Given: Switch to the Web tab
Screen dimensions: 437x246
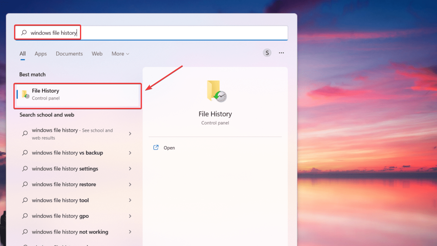Looking at the screenshot, I should click(x=97, y=54).
